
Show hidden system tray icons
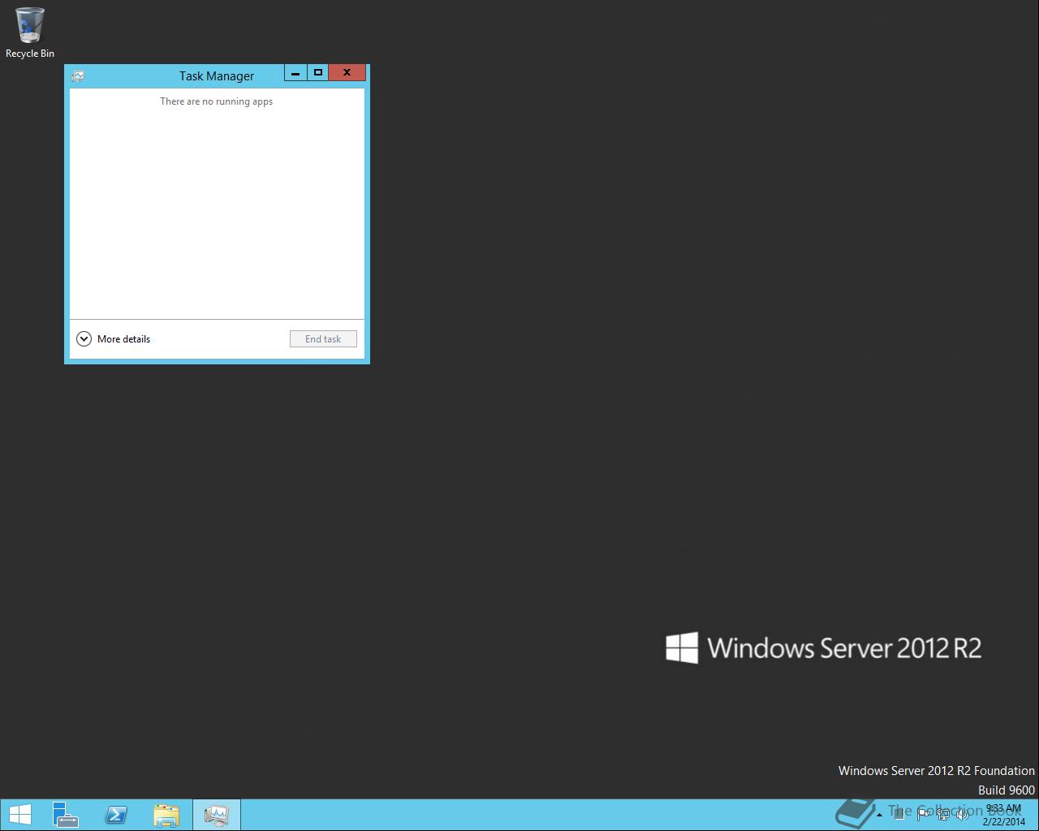879,815
